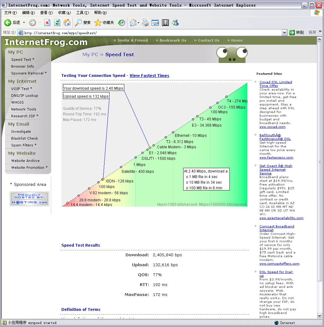Open WHOIS sidebar item
Viewport: 324px width, 327px height.
[17, 102]
